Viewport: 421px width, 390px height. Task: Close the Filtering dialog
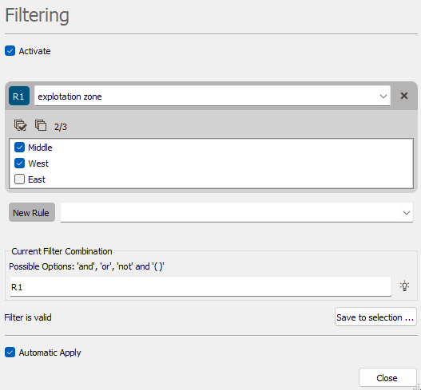pos(387,378)
